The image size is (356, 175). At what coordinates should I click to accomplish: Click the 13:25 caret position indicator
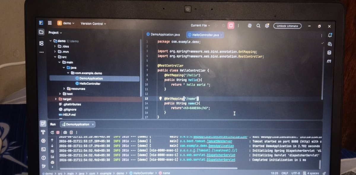(274, 173)
